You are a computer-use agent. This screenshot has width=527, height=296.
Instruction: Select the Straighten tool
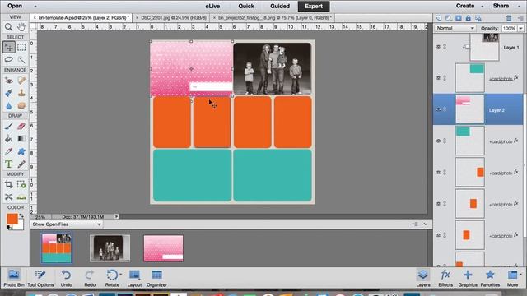click(x=21, y=197)
